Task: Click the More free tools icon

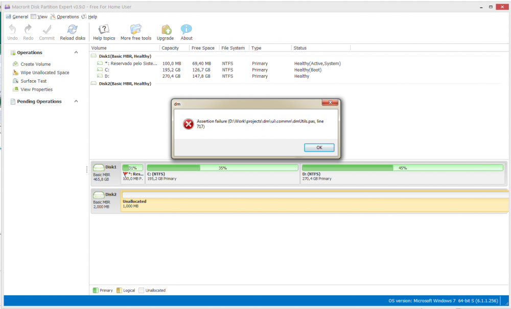Action: point(136,30)
